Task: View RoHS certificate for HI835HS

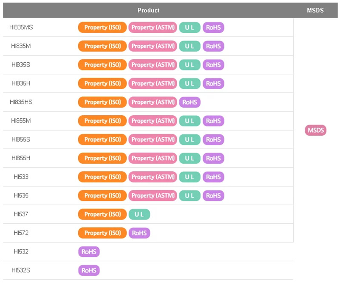Action: click(190, 102)
